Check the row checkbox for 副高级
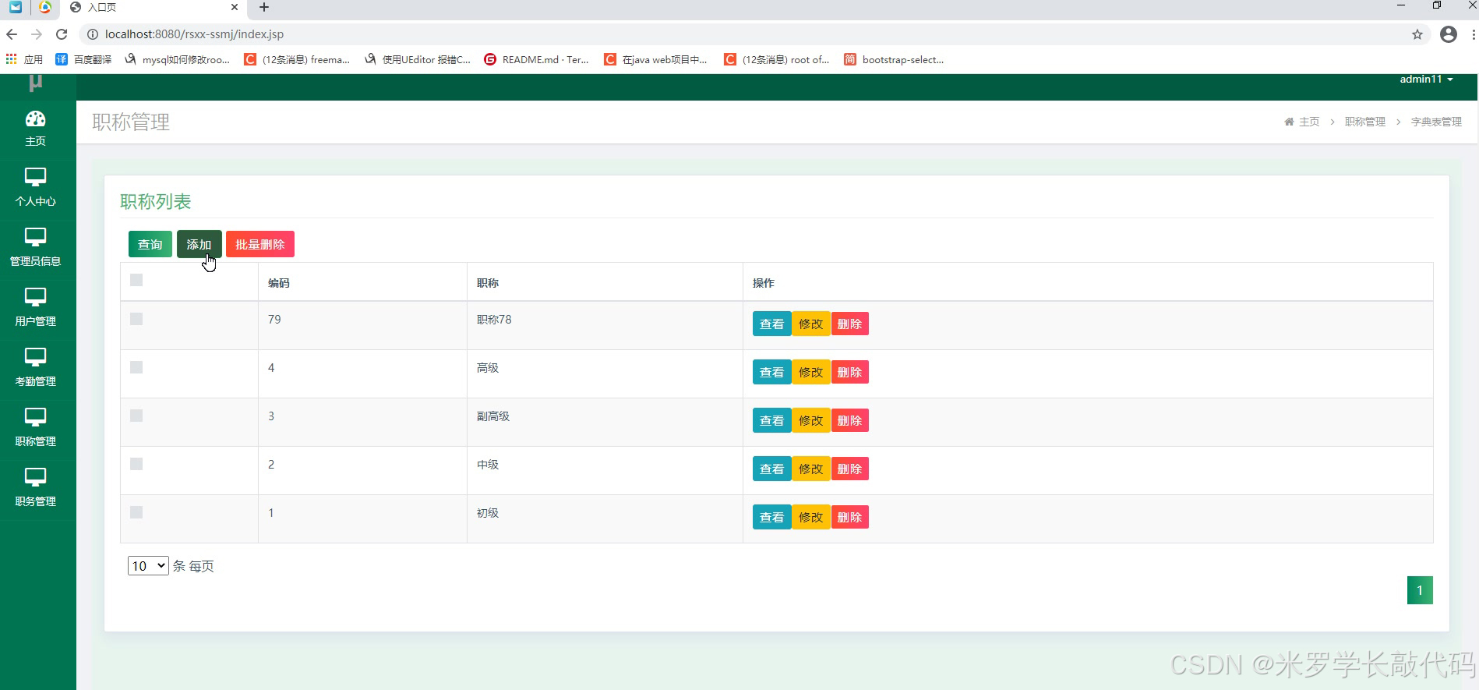 click(x=136, y=416)
